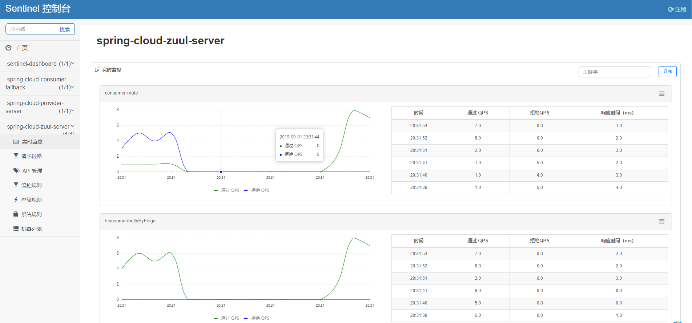Click the sort icon beside 实时监控 heading
Viewport: 692px width, 323px height.
97,70
